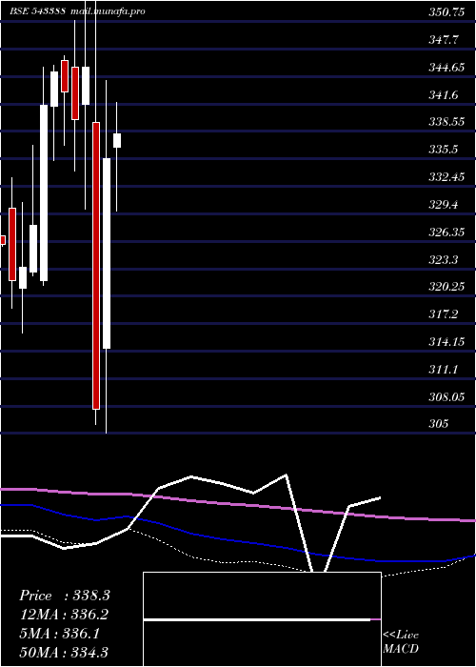The image size is (476, 667).
Task: Click the 311.1 price axis label
Action: (444, 370)
